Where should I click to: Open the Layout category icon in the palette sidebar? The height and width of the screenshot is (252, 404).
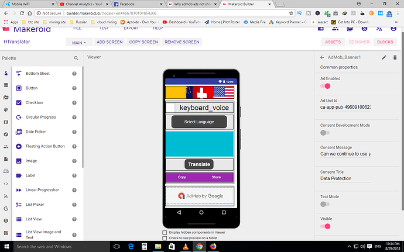pyautogui.click(x=6, y=85)
